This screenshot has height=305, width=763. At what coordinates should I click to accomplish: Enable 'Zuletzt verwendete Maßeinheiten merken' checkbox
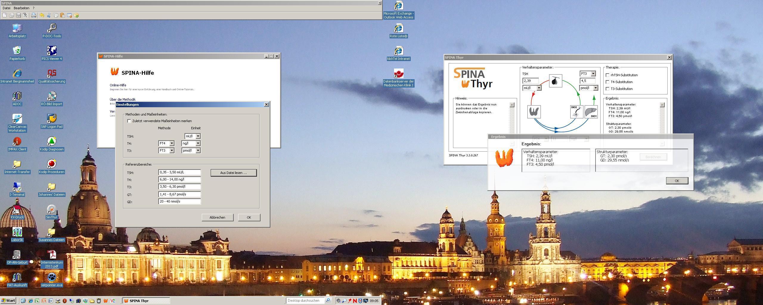pyautogui.click(x=129, y=121)
